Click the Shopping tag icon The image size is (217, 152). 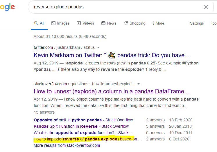coord(126,23)
